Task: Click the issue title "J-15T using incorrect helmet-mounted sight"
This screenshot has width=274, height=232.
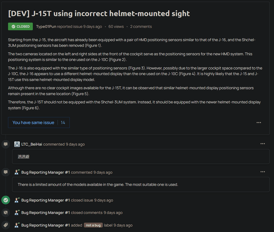Action: point(99,13)
